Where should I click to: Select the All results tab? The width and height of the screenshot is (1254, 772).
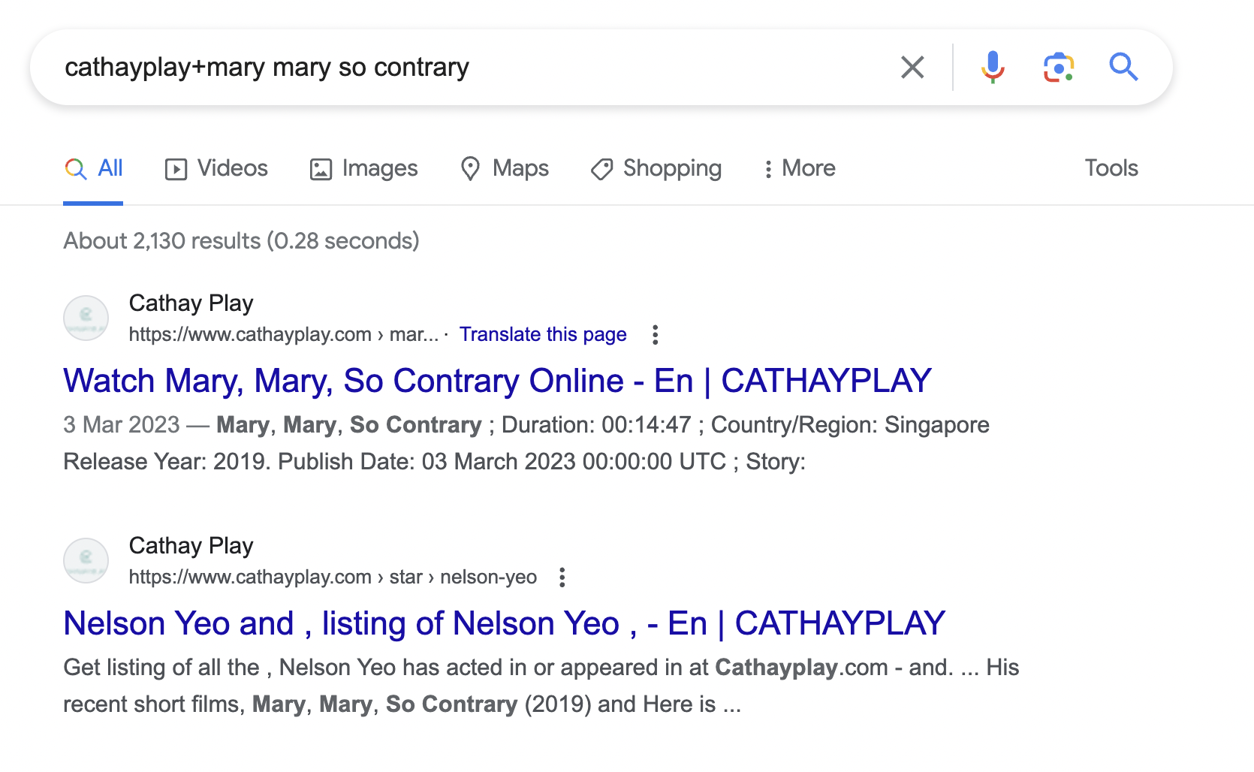click(x=93, y=168)
